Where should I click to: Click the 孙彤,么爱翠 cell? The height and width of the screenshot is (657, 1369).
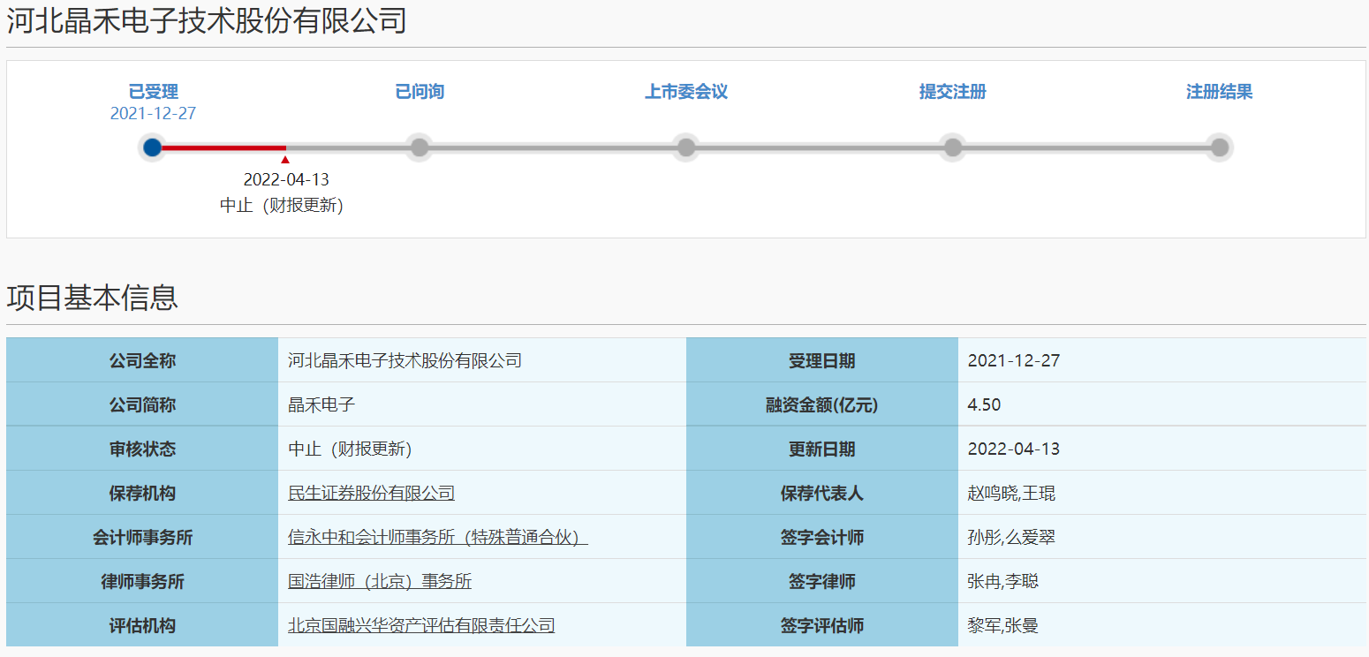click(x=1162, y=537)
